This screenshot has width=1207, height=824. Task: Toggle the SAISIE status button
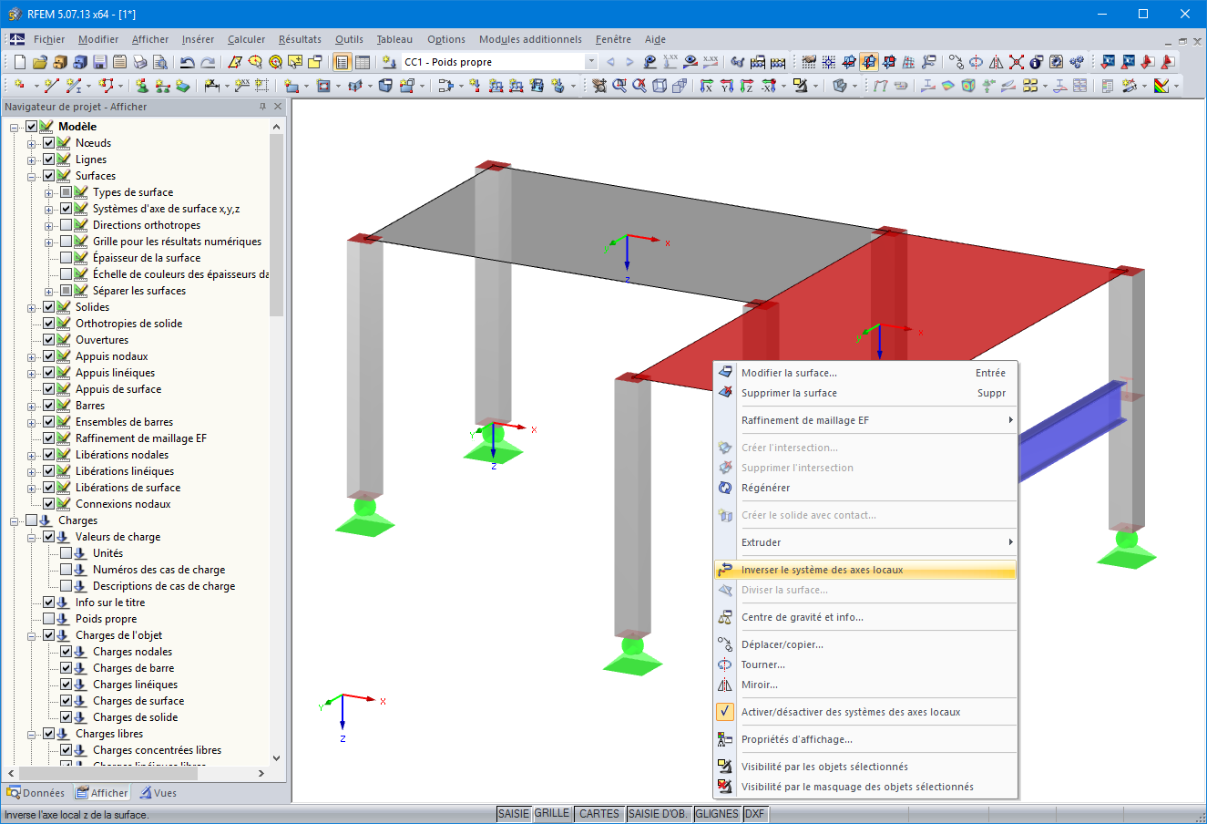[x=514, y=814]
